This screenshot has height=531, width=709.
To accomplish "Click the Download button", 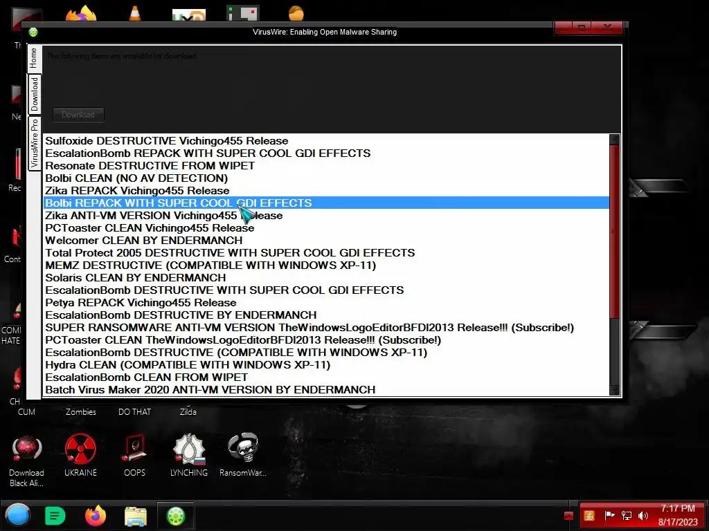I will point(78,115).
